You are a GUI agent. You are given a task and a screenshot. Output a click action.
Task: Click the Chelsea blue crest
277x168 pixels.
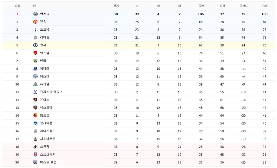coord(35,45)
